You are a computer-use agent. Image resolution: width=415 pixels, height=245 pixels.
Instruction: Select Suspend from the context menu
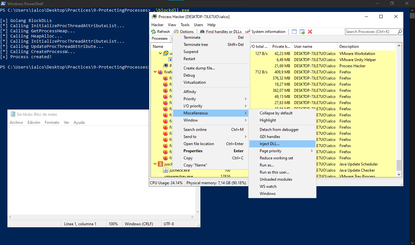click(211, 52)
